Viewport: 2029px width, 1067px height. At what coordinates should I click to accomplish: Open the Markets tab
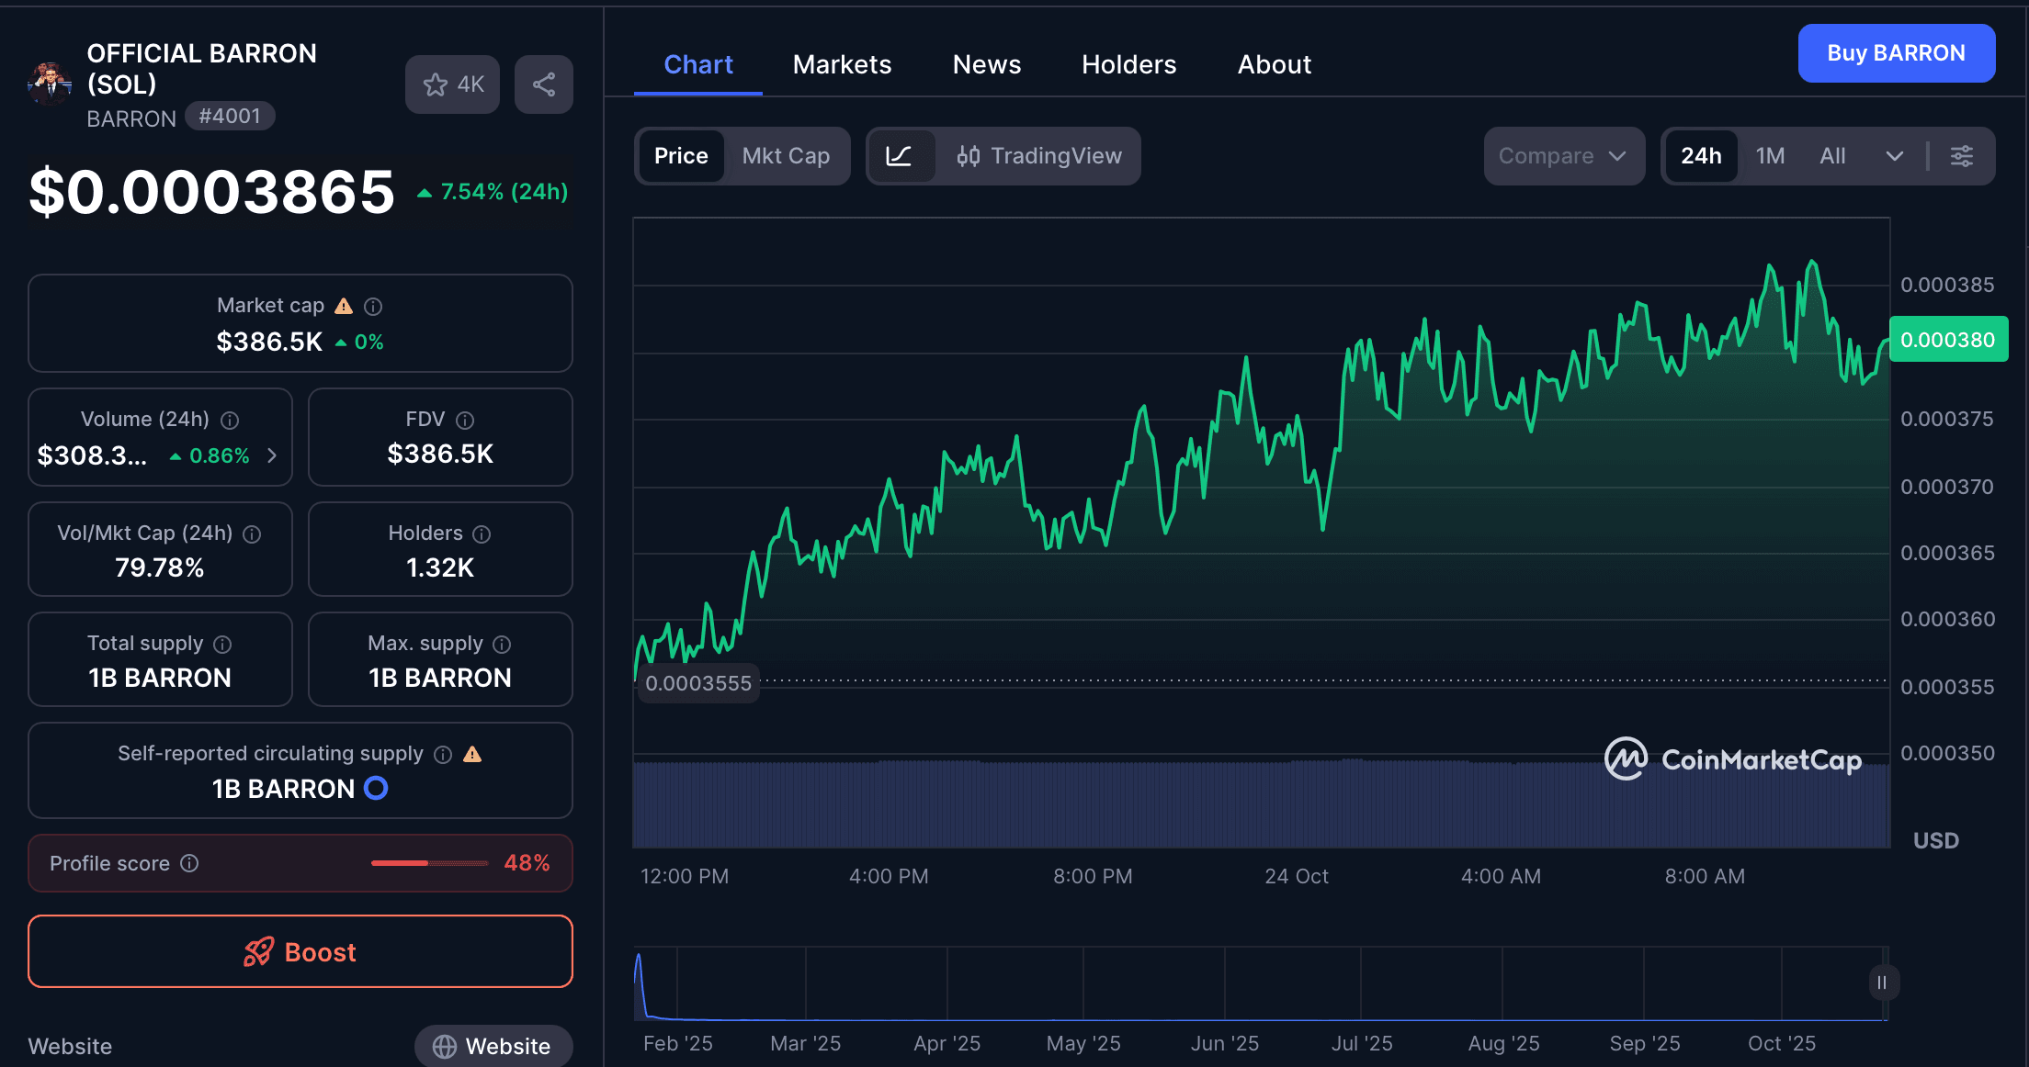842,64
